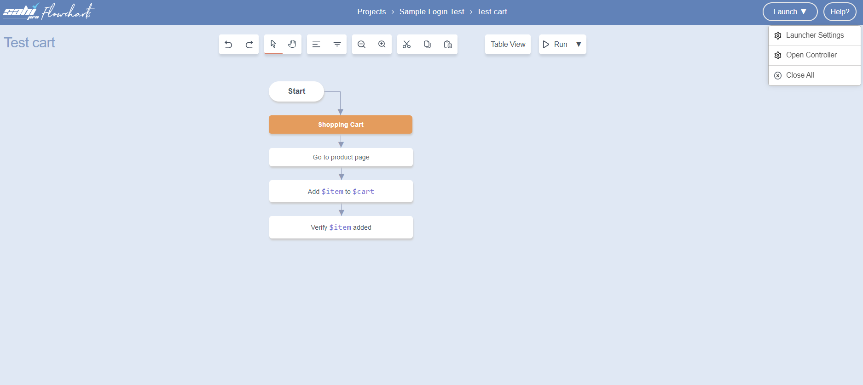Screen dimensions: 863x385
Task: Switch to Table View
Action: point(508,45)
